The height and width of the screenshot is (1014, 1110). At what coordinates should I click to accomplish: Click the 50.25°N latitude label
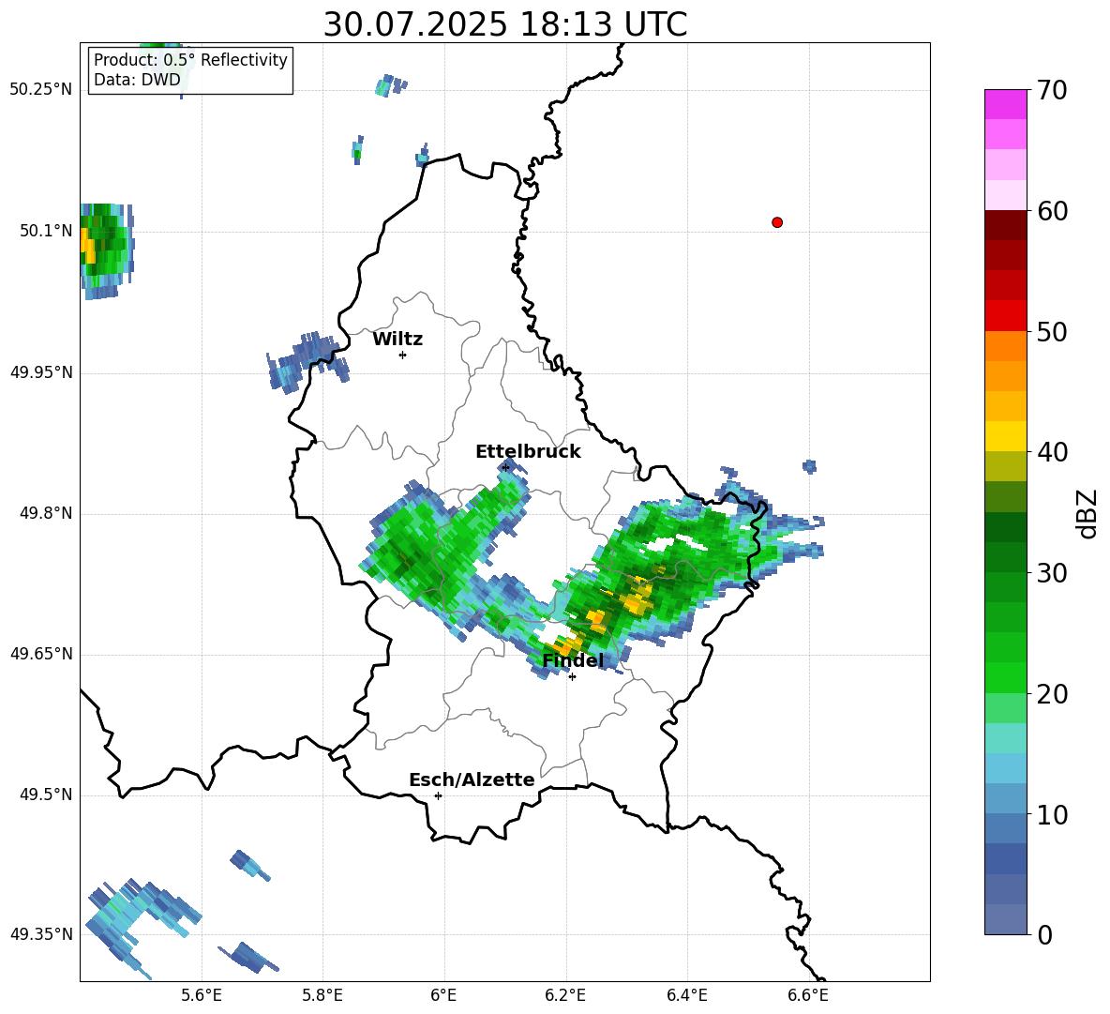click(x=41, y=90)
